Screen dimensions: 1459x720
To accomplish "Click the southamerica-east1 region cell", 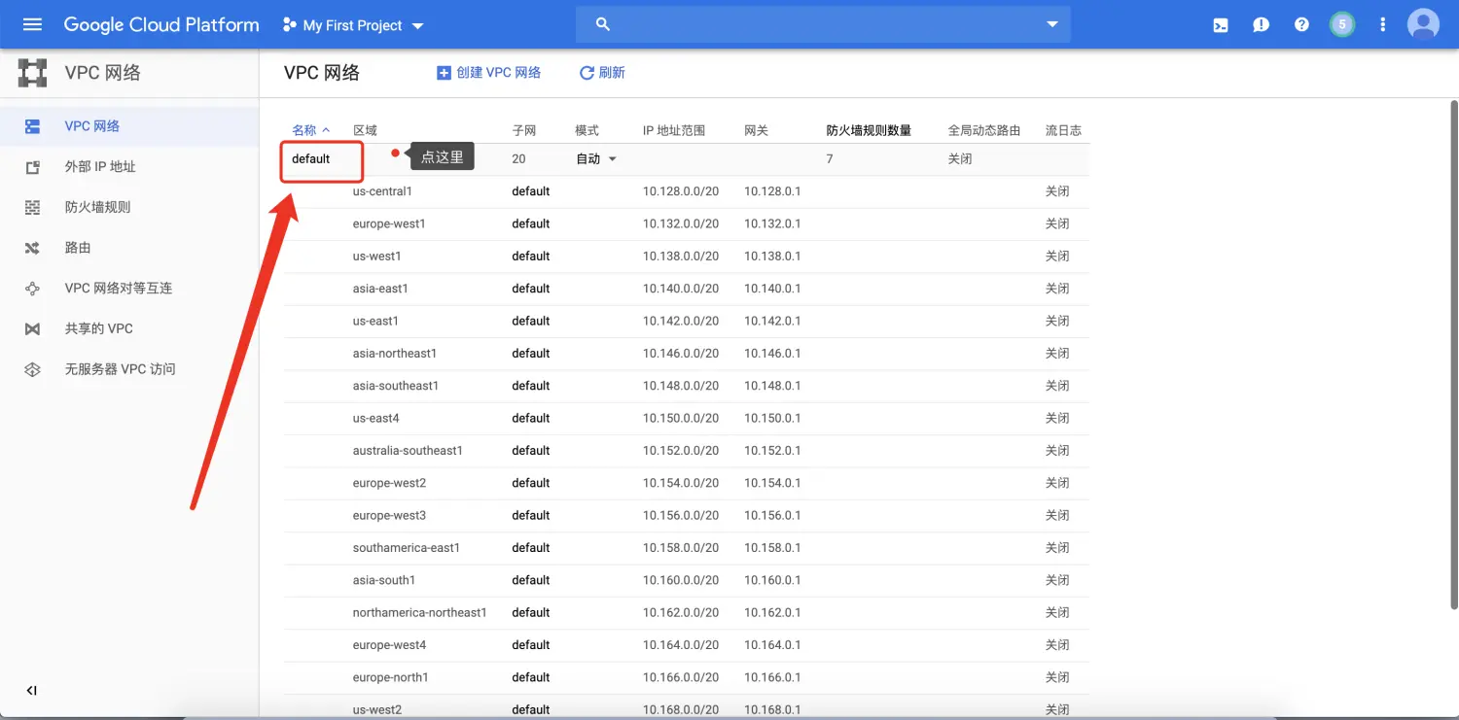I will click(x=407, y=548).
